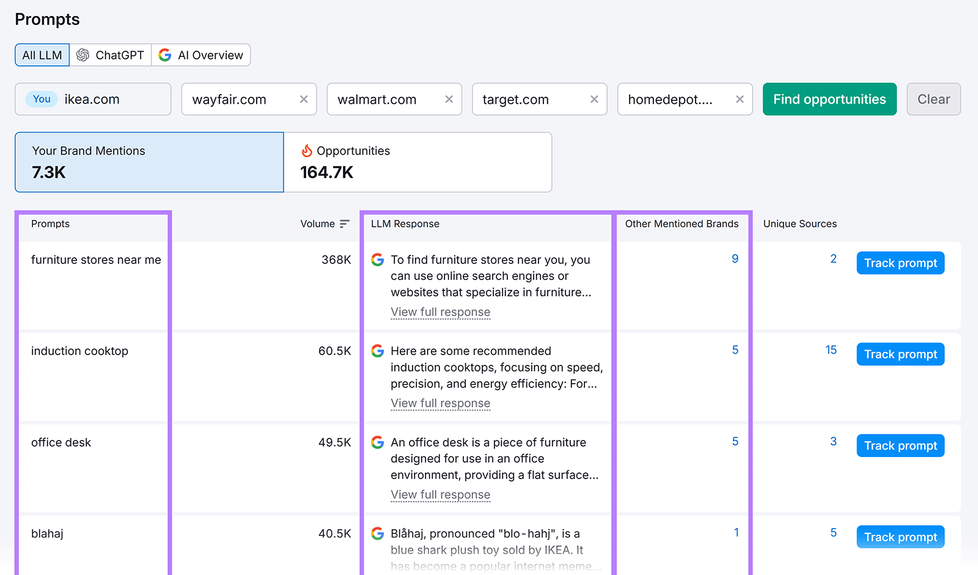Image resolution: width=978 pixels, height=575 pixels.
Task: Open the Your Brand Mentions panel
Action: tap(149, 162)
